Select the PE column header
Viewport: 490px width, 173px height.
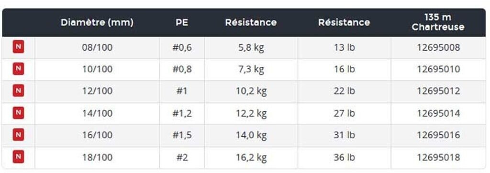click(182, 22)
